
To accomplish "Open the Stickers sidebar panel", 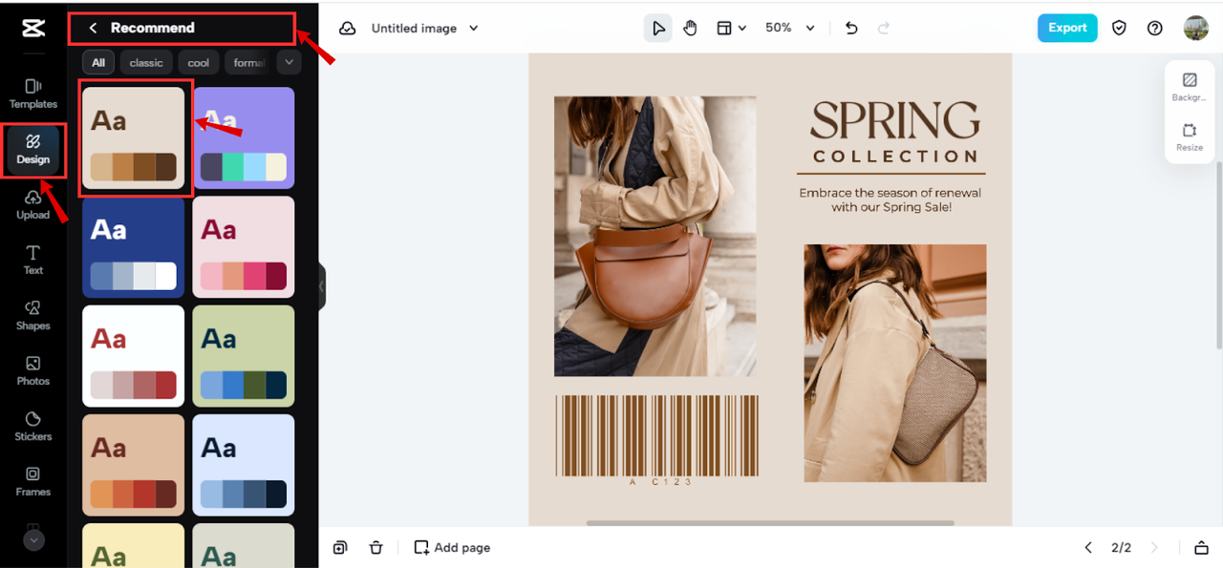I will point(33,426).
